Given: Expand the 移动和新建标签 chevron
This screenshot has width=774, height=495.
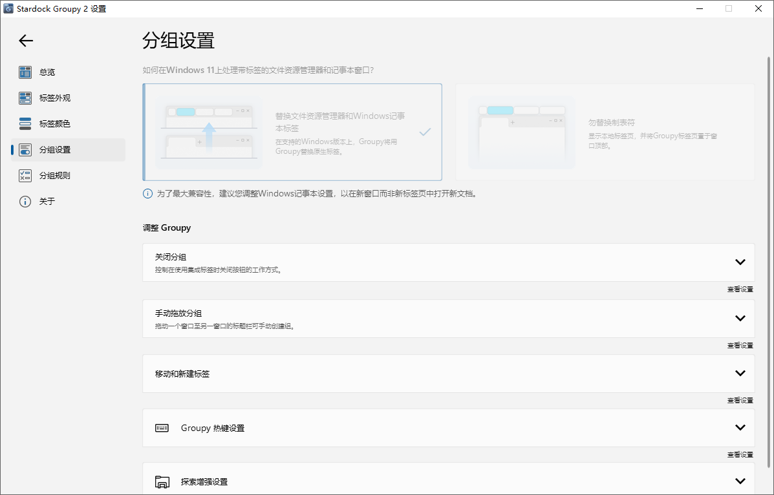Looking at the screenshot, I should click(x=740, y=373).
